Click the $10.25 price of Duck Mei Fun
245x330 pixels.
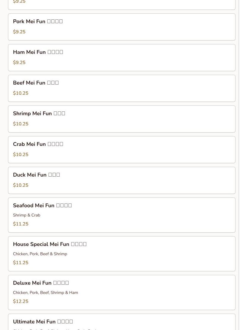[x=21, y=185]
